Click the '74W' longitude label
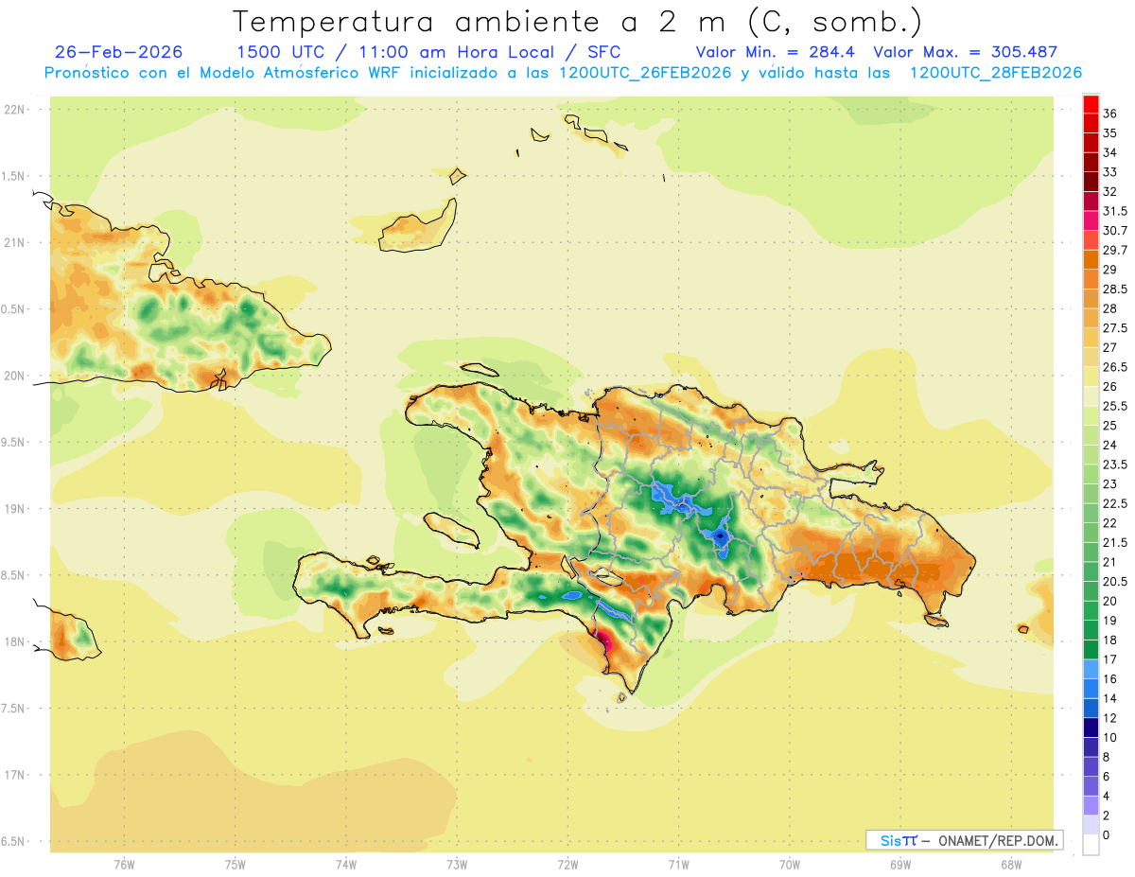 click(346, 865)
